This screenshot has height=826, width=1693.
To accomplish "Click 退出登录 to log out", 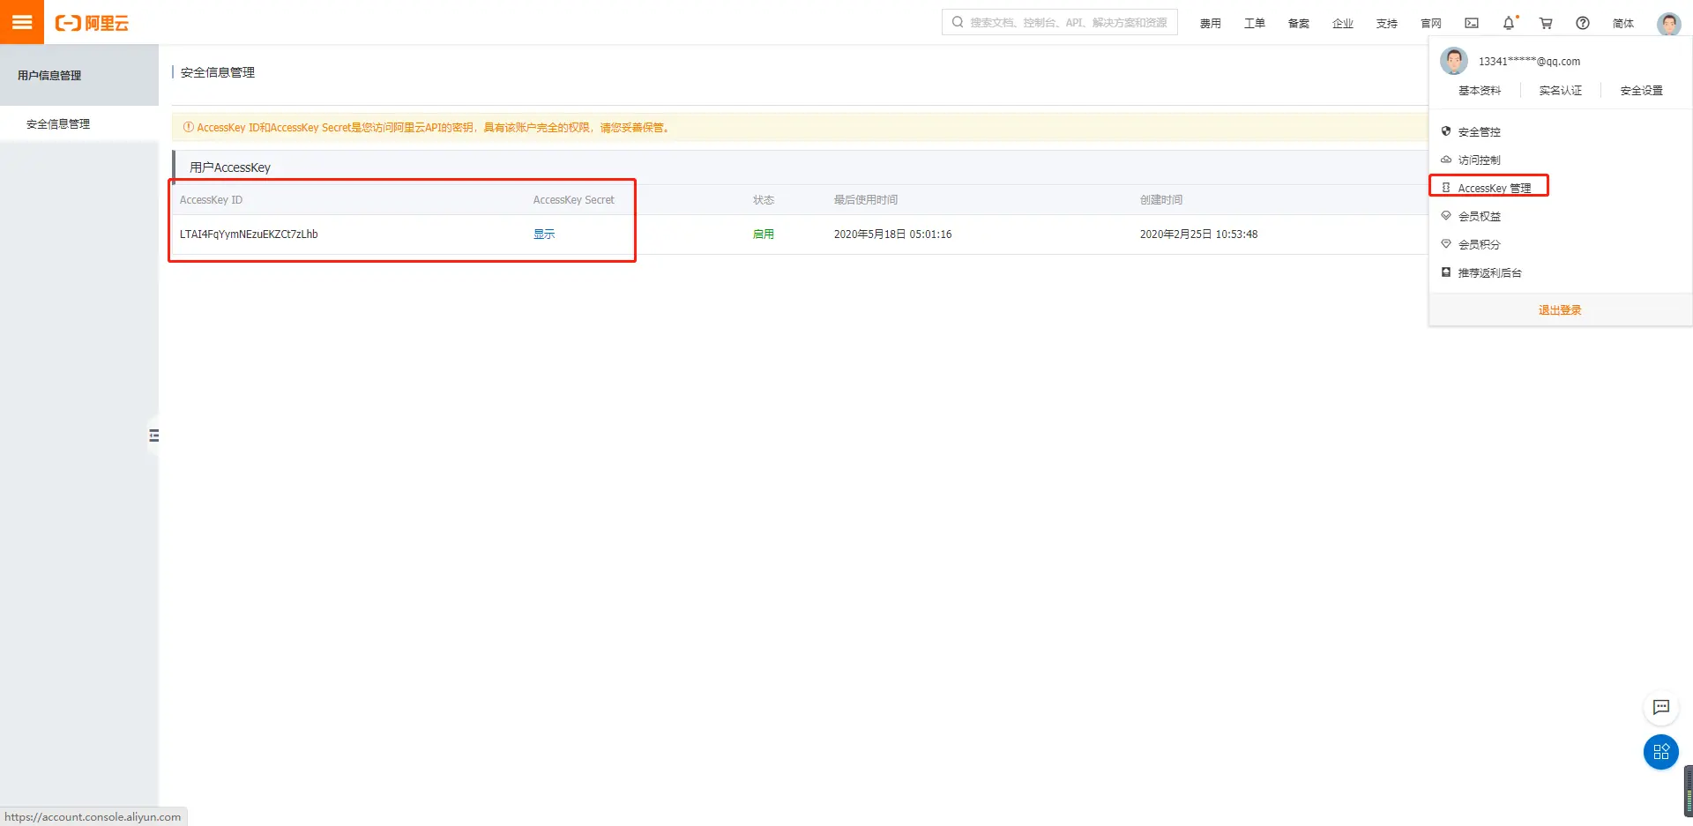I will [1560, 310].
